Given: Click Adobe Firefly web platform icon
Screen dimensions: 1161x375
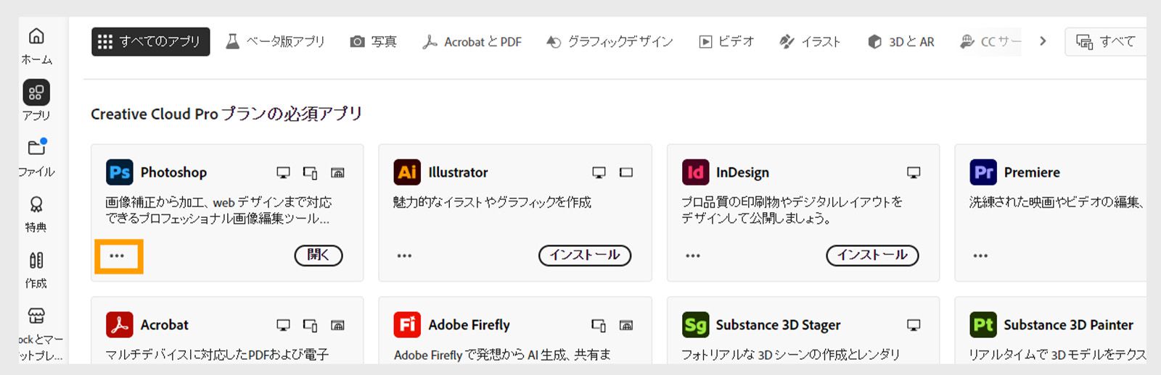Looking at the screenshot, I should pyautogui.click(x=626, y=325).
